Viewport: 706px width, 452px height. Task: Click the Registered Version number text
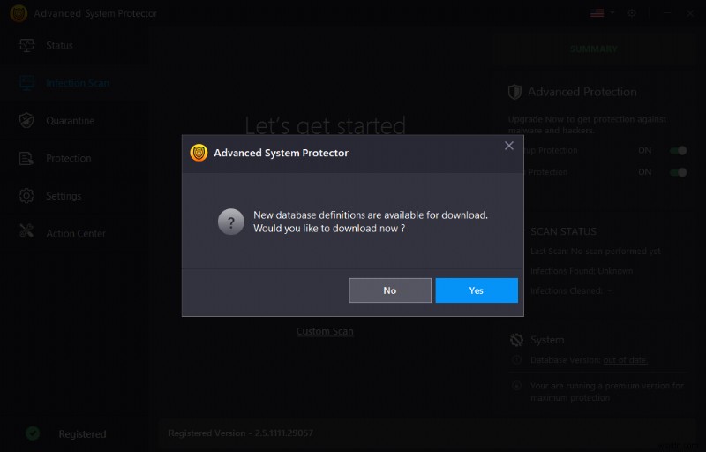pyautogui.click(x=240, y=433)
